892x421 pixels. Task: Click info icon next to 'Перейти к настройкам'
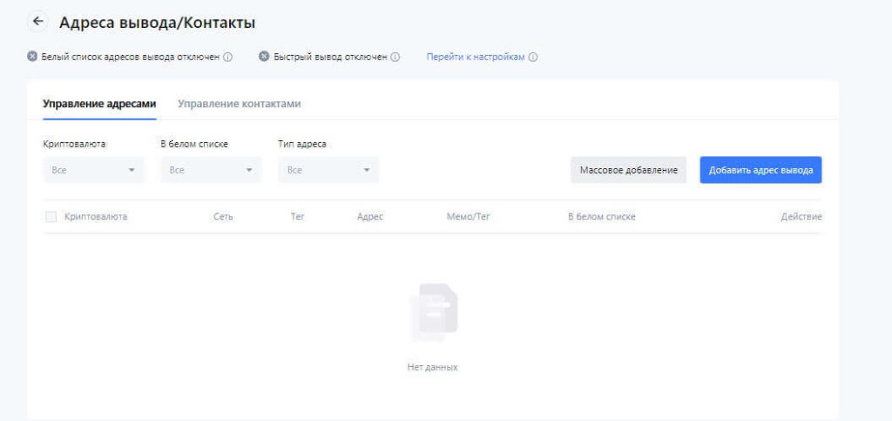533,58
